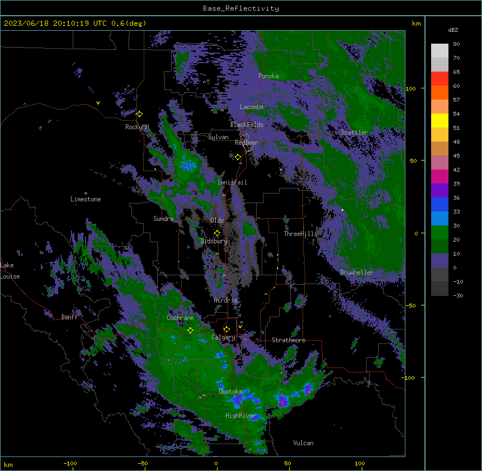Click the ThreeHills label
The image size is (482, 471).
point(300,234)
